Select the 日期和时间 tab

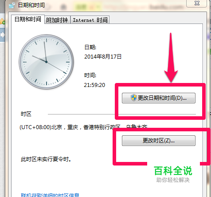coord(28,19)
